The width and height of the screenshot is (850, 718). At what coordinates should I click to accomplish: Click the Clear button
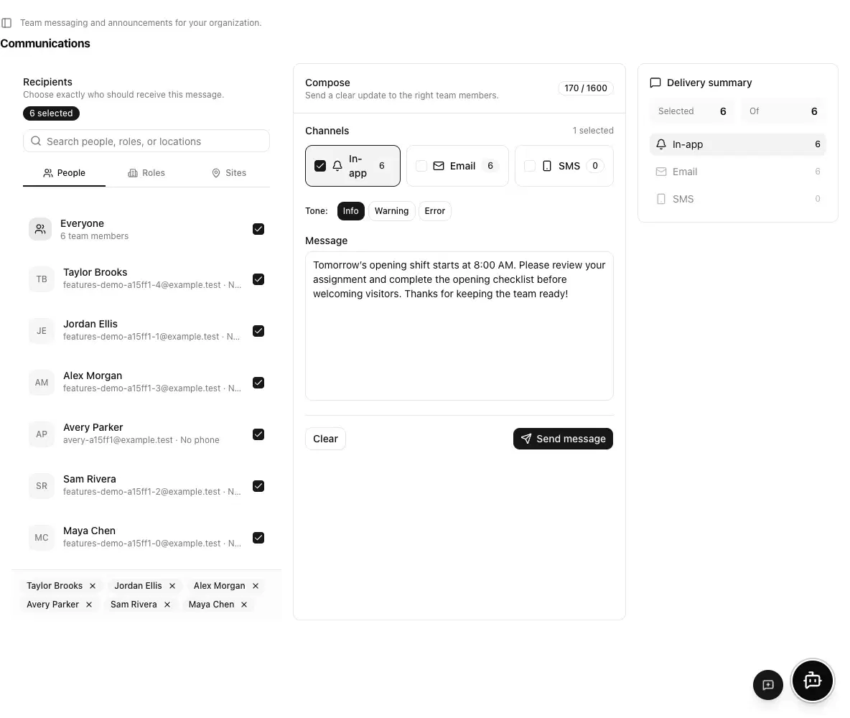click(x=325, y=439)
